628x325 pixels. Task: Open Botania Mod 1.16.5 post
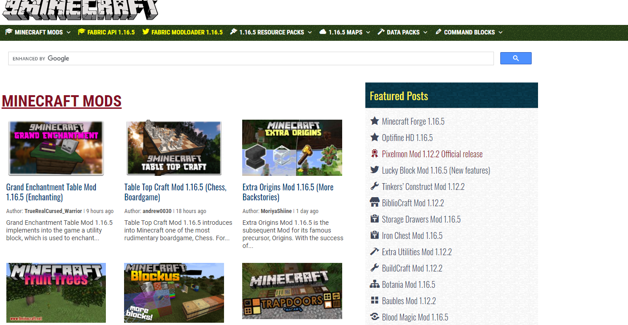tap(409, 285)
